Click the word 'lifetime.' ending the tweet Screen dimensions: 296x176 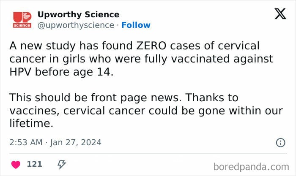pyautogui.click(x=31, y=124)
